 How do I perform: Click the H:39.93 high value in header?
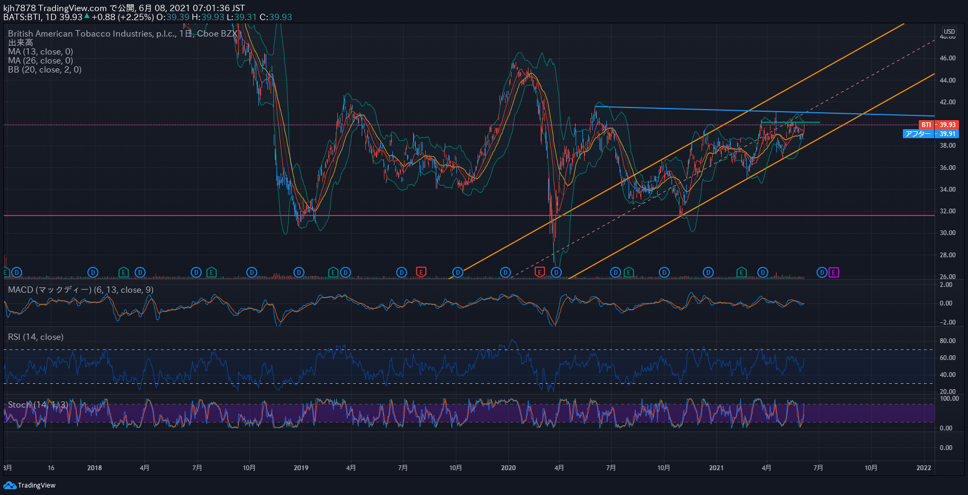click(208, 17)
